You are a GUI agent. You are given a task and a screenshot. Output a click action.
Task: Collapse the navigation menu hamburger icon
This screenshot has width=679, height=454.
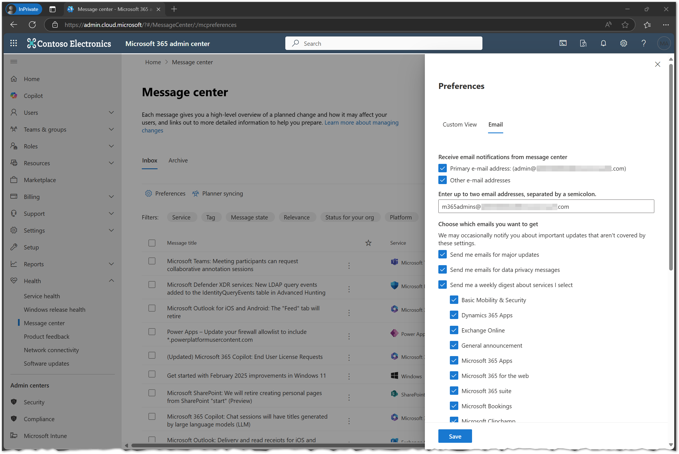[13, 62]
